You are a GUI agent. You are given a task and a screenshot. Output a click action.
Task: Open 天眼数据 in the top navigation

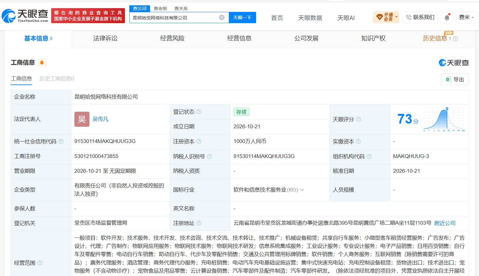(310, 18)
